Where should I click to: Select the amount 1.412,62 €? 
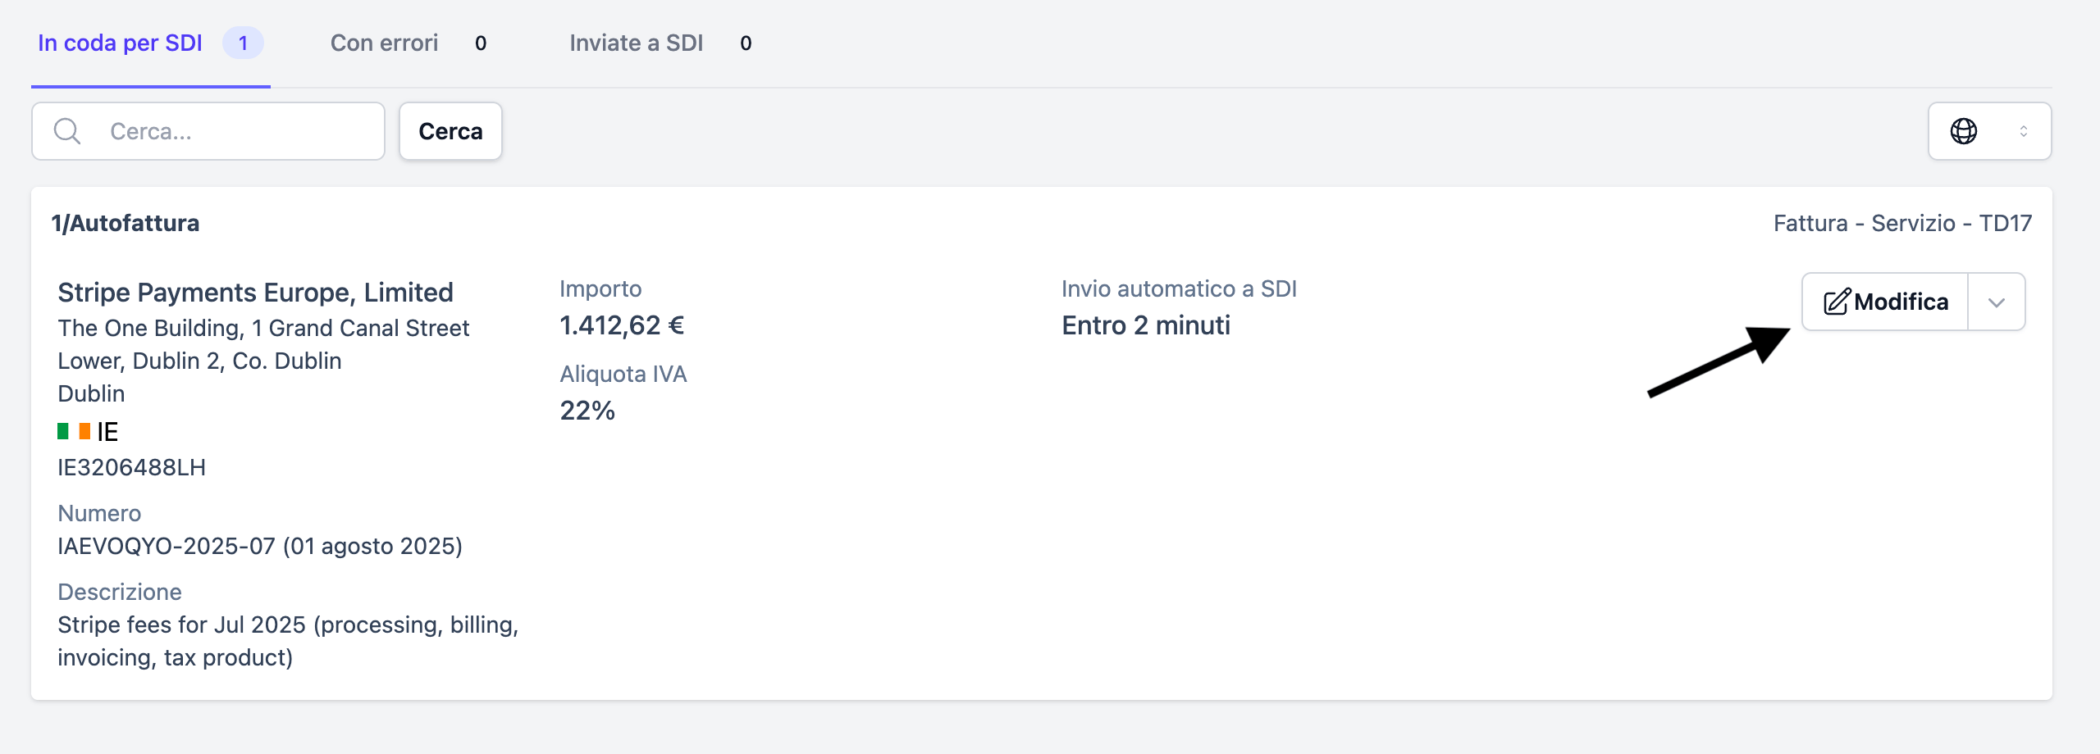622,325
